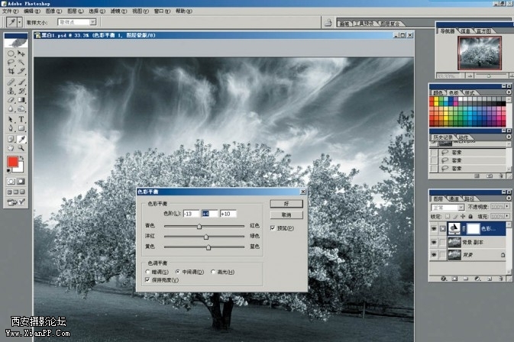Select the Crop tool in toolbox
Image resolution: width=514 pixels, height=342 pixels.
click(x=11, y=71)
